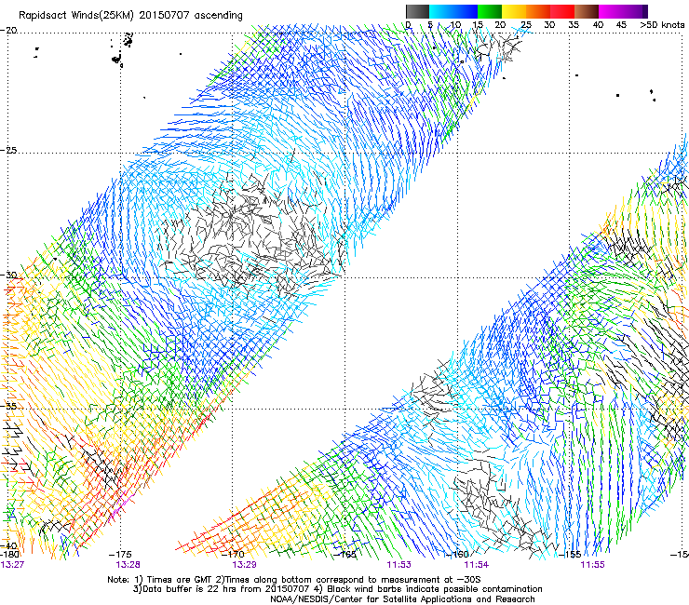Image resolution: width=689 pixels, height=605 pixels.
Task: Click the green 15-20 knots legend swatch
Action: pos(490,11)
